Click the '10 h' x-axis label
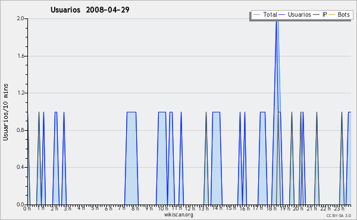This screenshot has width=357, height=220. click(163, 208)
